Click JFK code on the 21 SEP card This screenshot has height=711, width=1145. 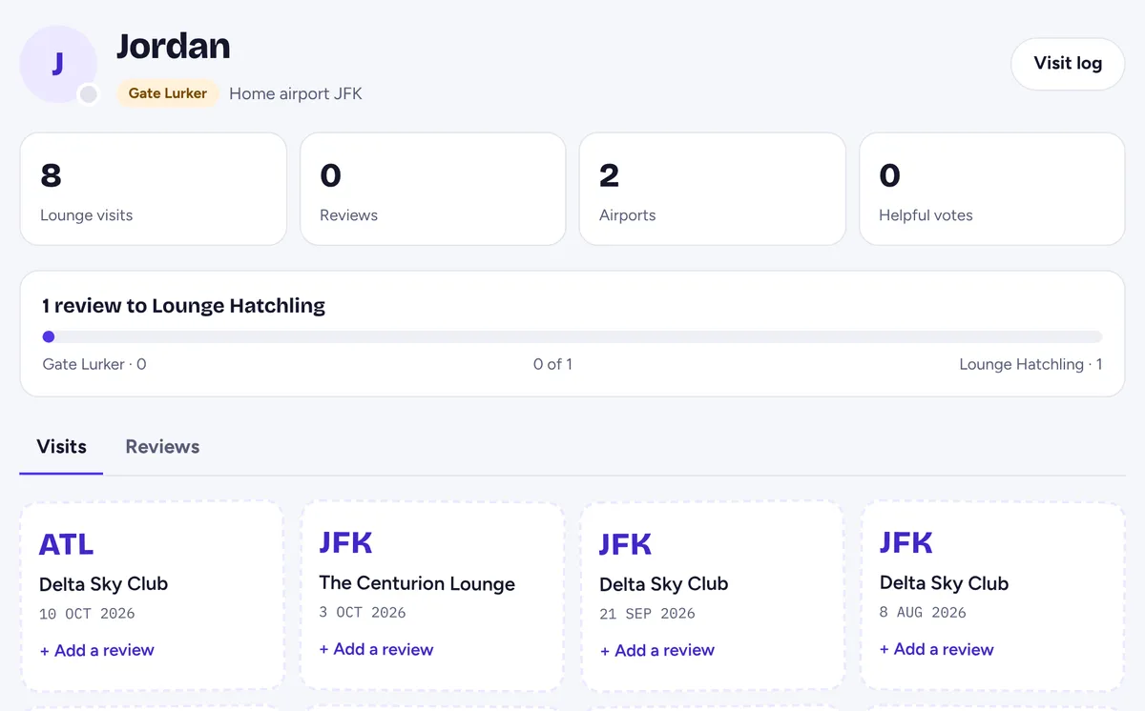pos(626,544)
